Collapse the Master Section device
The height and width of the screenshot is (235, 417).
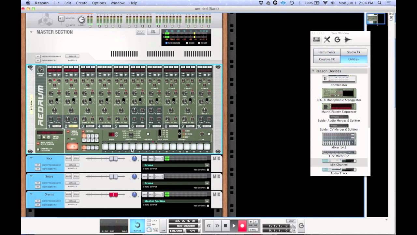pyautogui.click(x=31, y=32)
